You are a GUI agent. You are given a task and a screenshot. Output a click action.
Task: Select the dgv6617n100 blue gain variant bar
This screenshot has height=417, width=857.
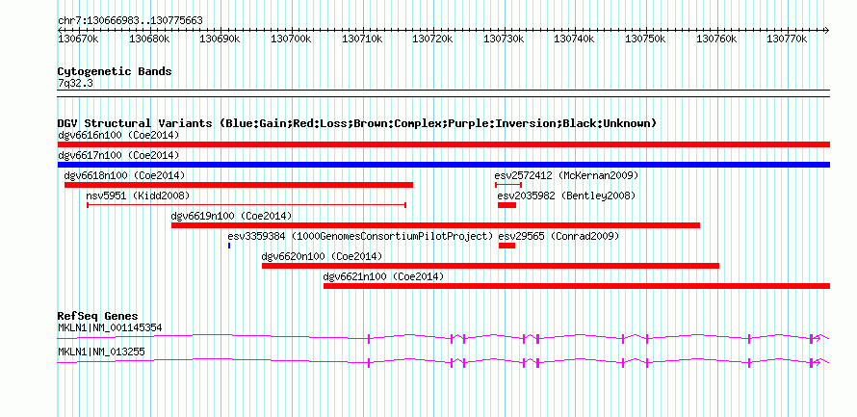point(444,165)
